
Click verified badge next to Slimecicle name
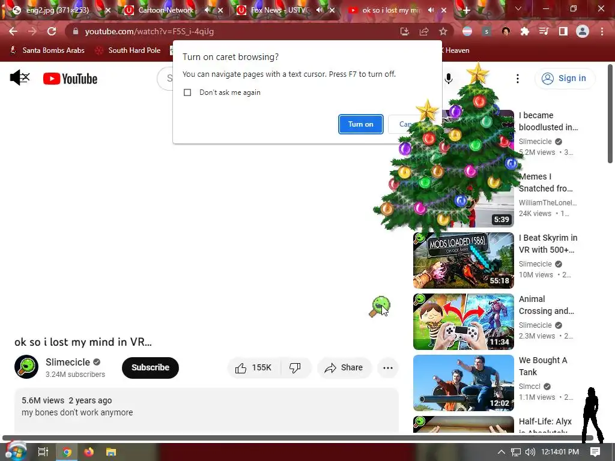[x=97, y=362]
